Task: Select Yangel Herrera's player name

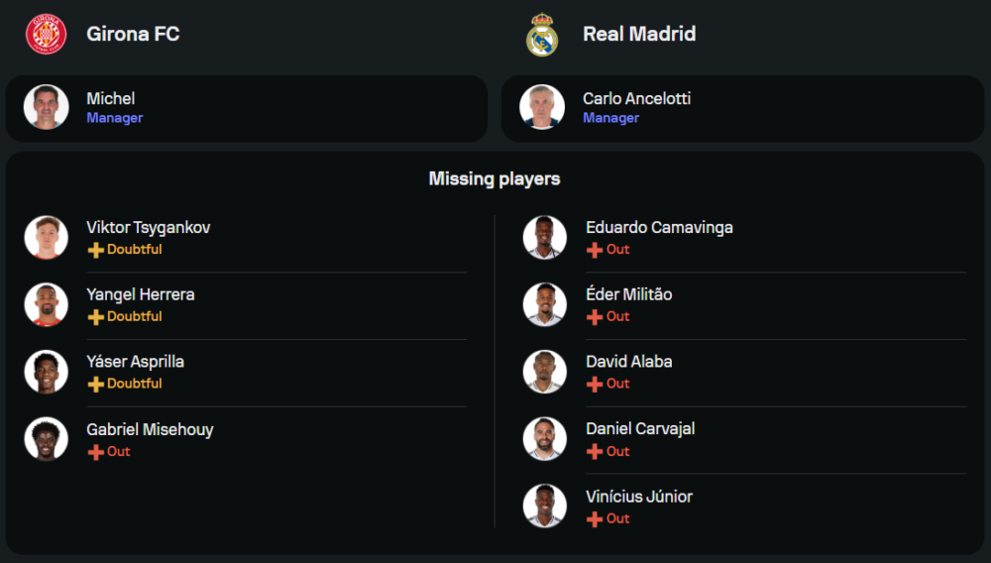Action: point(141,294)
